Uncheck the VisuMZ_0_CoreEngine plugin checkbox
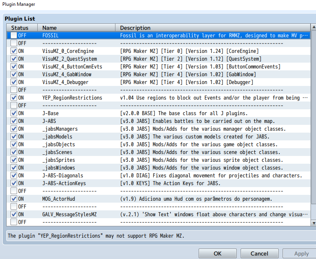 [x=14, y=51]
